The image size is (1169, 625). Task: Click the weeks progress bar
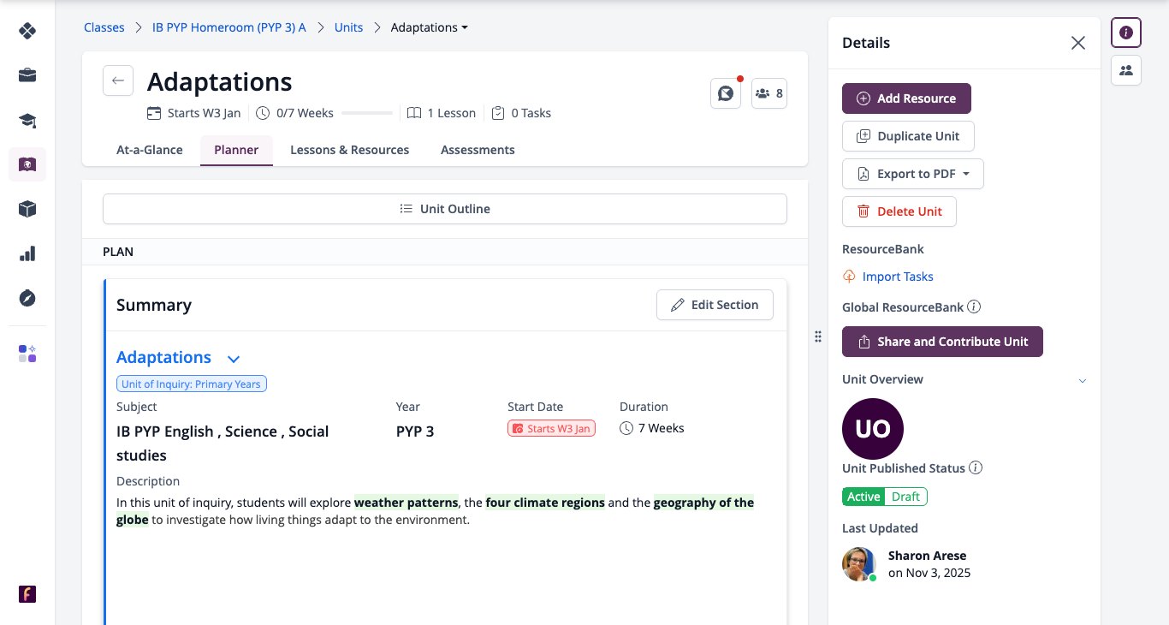(366, 113)
